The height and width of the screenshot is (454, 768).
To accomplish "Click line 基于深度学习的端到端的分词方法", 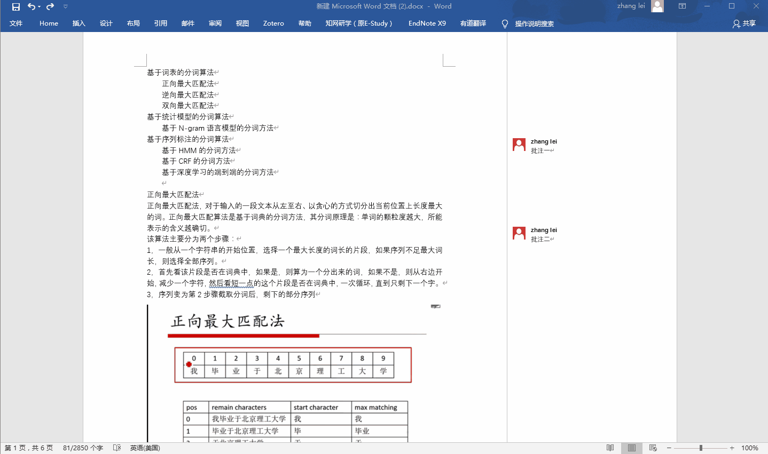I will click(218, 172).
